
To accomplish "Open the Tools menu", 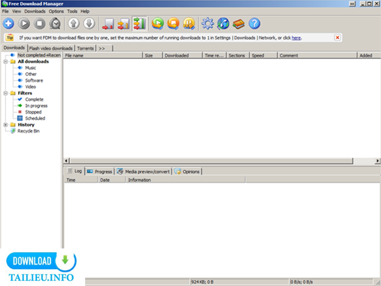I will (72, 11).
